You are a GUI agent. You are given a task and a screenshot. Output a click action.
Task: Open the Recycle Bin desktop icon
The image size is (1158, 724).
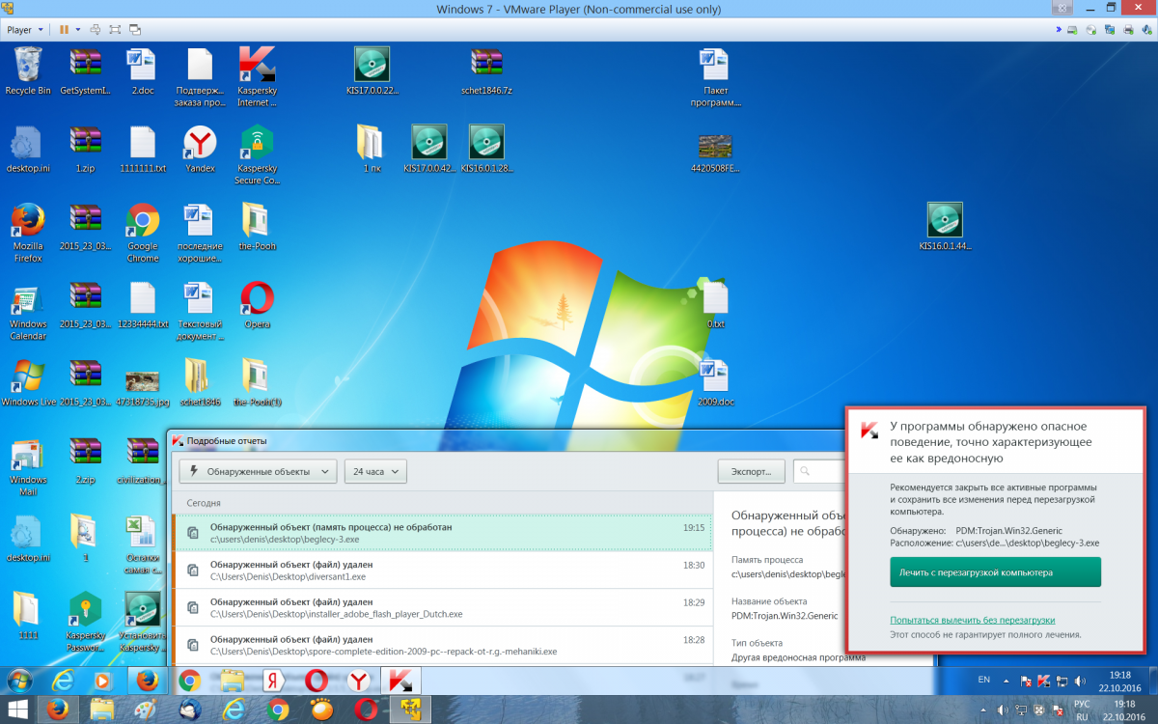click(27, 70)
